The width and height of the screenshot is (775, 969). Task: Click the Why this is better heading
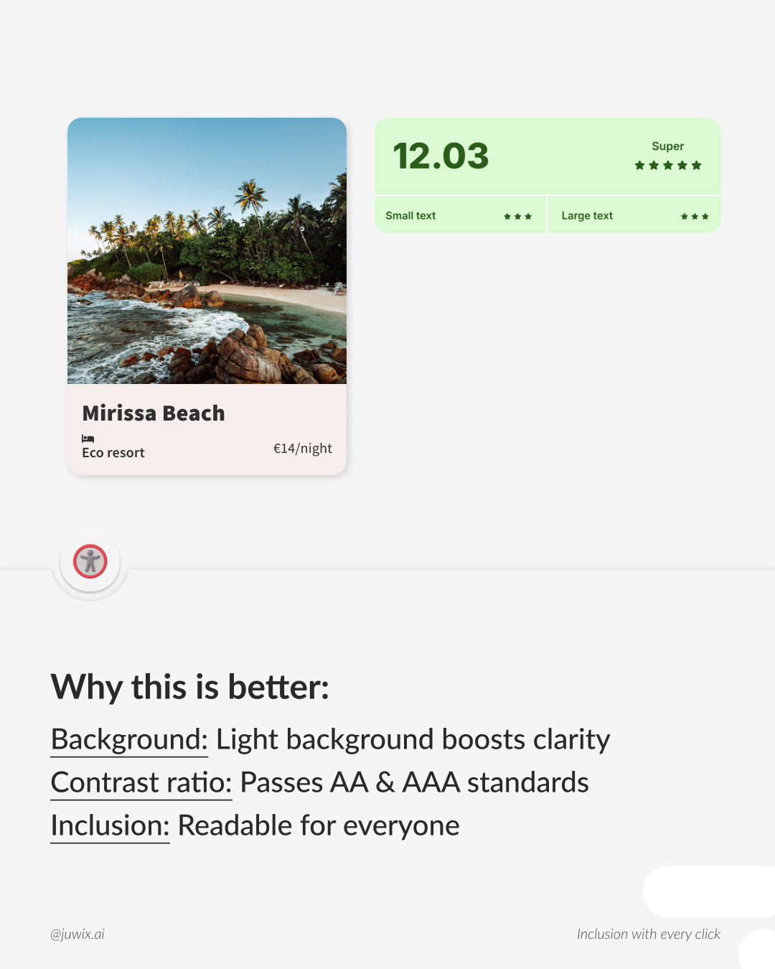tap(190, 687)
